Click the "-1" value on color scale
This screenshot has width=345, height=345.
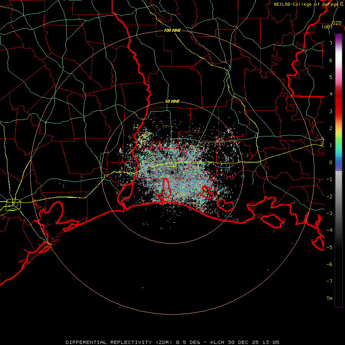(x=329, y=179)
